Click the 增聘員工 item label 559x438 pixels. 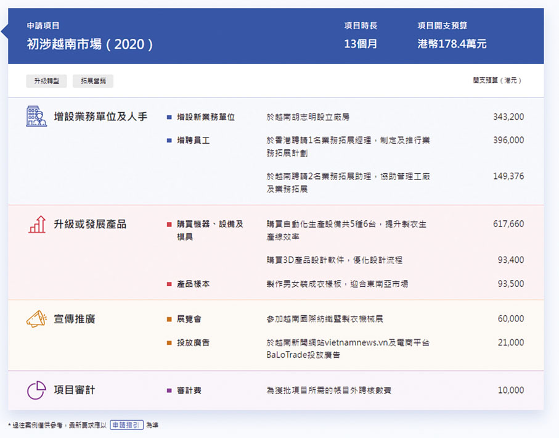click(x=194, y=141)
